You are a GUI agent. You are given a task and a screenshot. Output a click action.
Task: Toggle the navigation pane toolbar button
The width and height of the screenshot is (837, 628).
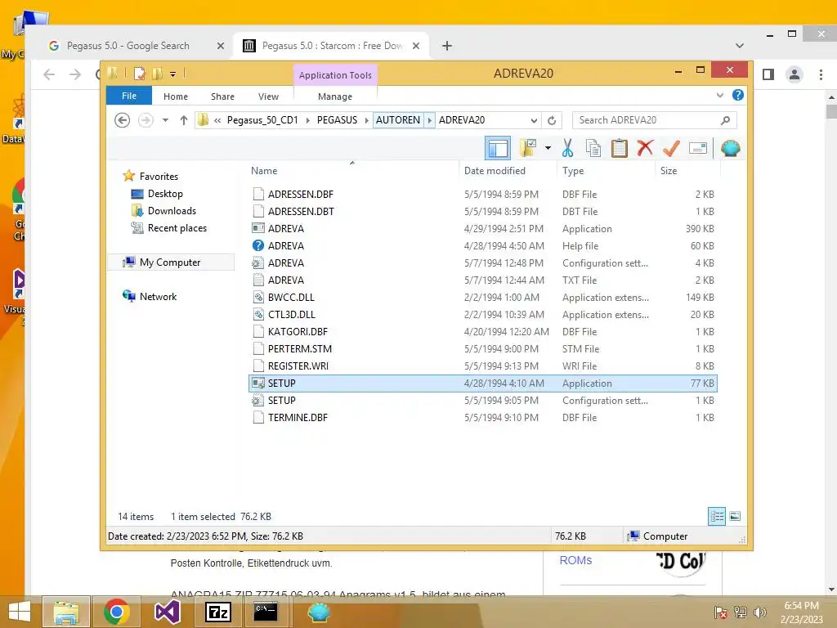pos(498,148)
